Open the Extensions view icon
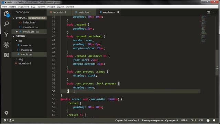This screenshot has height=124, width=220. [6, 55]
